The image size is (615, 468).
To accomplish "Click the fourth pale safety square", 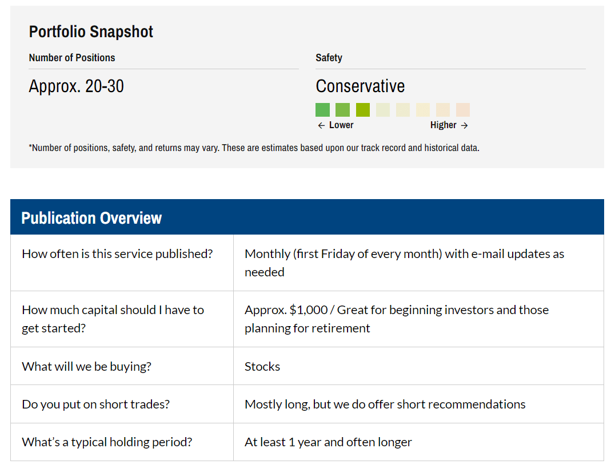I will (383, 110).
